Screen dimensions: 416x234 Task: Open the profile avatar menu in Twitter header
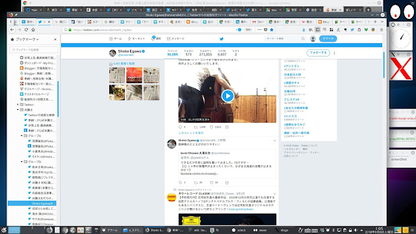(313, 39)
